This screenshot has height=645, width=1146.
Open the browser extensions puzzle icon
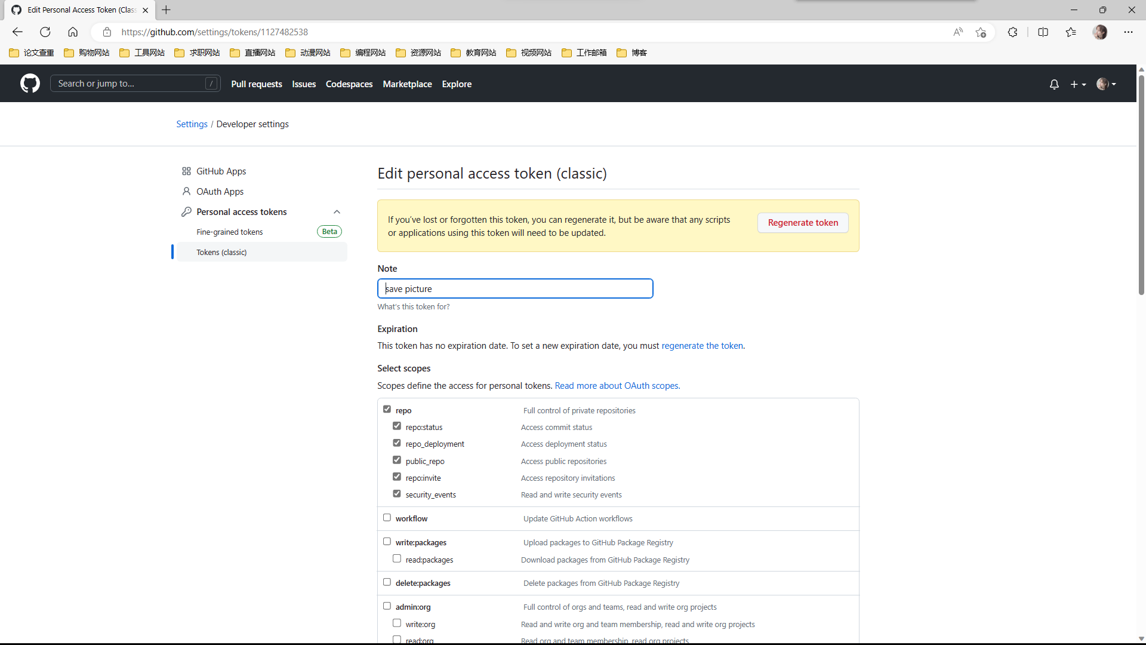(x=1012, y=32)
